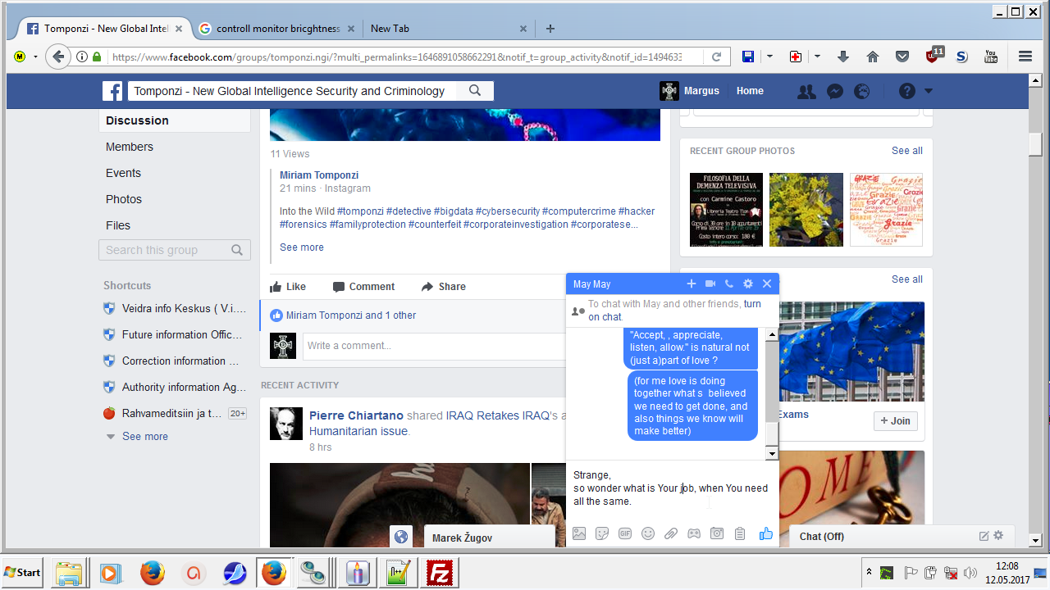Open Facebook account dropdown arrow
Screen dimensions: 1050x590
click(x=929, y=91)
